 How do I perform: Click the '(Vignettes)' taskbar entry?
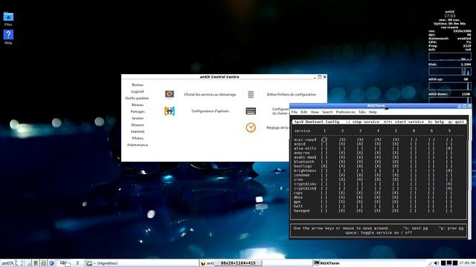(x=141, y=263)
